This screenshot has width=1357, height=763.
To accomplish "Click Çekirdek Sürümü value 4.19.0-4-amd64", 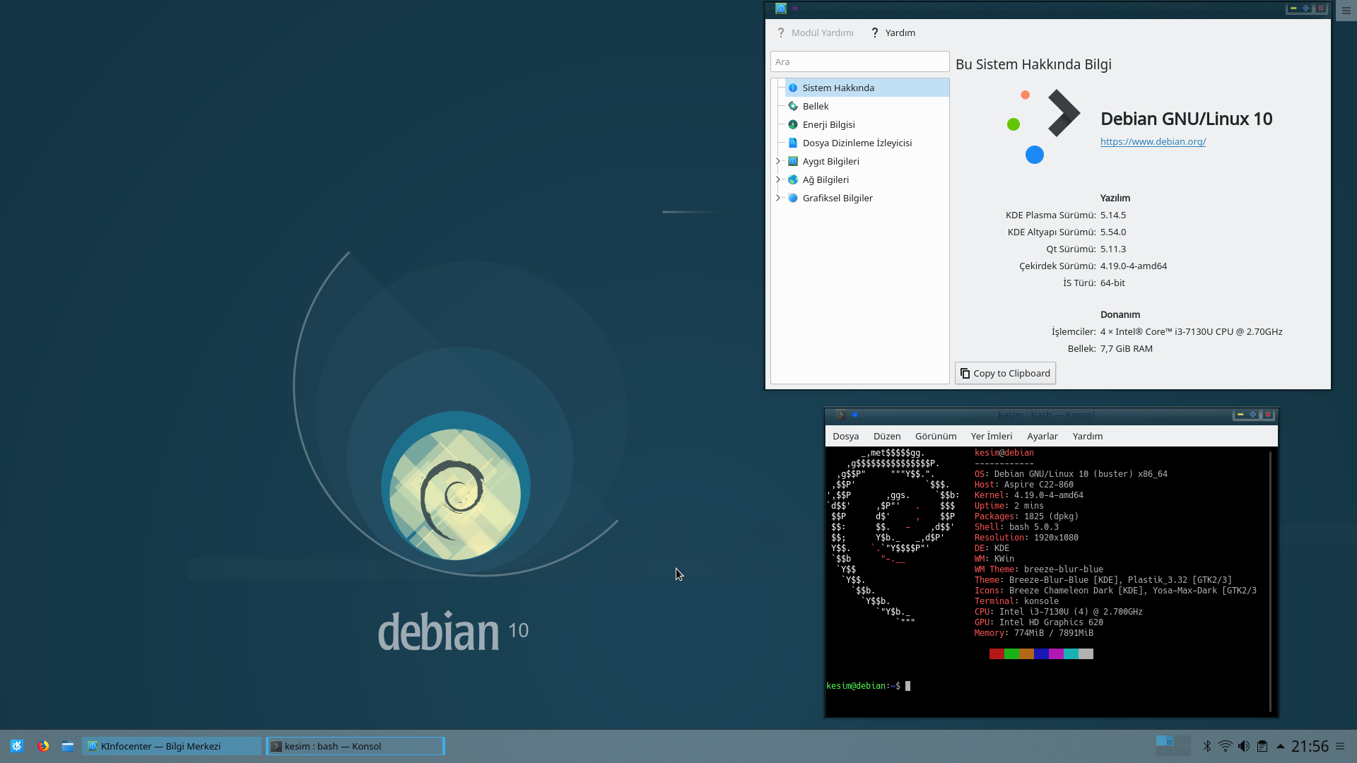I will click(x=1134, y=266).
